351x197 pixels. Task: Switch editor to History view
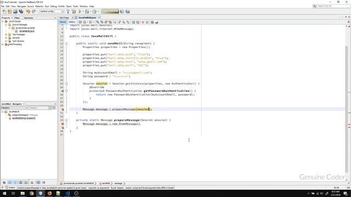tap(72, 22)
